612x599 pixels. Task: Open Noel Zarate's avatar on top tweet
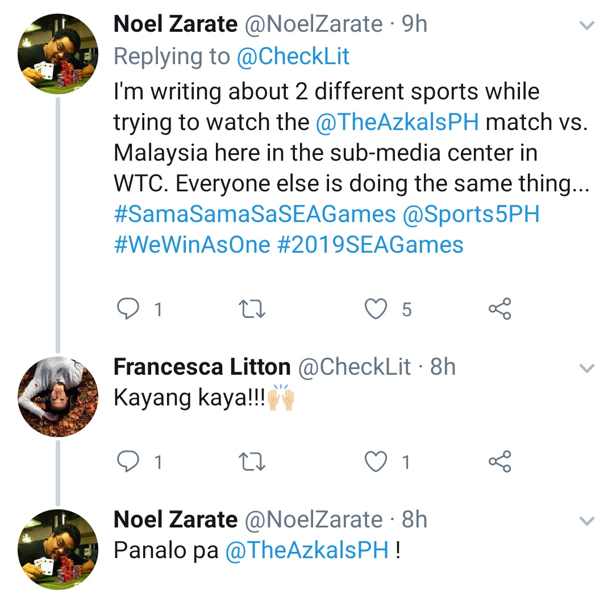click(x=59, y=55)
